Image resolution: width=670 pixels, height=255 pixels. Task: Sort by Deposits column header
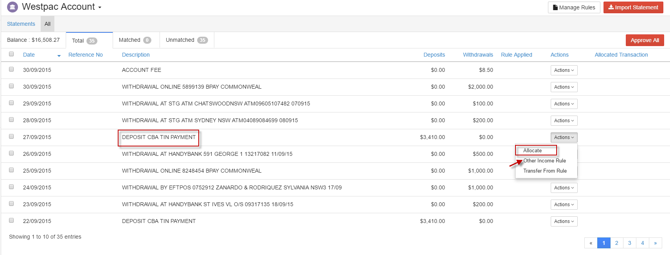pyautogui.click(x=434, y=55)
